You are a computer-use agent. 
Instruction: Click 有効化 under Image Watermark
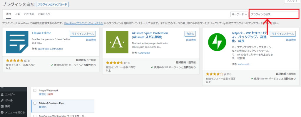tap(43, 94)
